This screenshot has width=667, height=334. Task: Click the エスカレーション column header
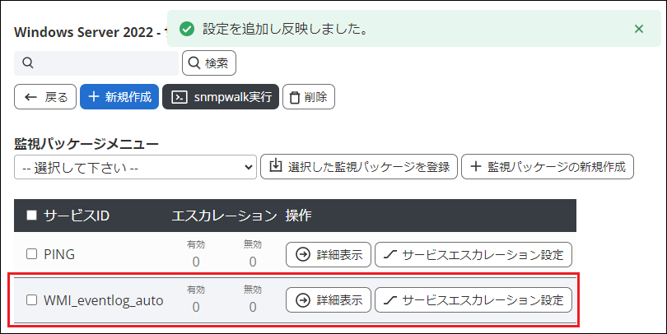click(x=223, y=216)
